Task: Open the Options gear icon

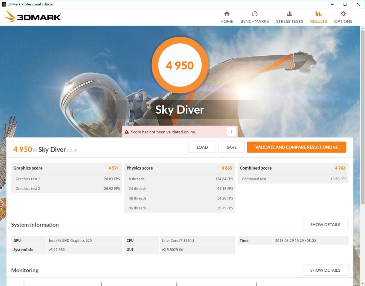Action: 343,14
